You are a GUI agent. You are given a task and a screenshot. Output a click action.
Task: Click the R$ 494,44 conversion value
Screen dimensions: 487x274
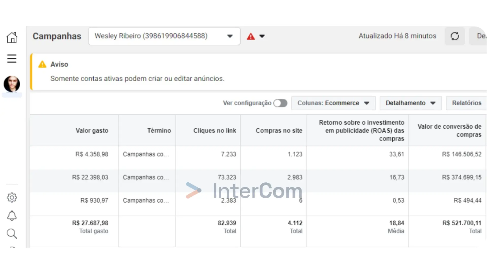467,200
